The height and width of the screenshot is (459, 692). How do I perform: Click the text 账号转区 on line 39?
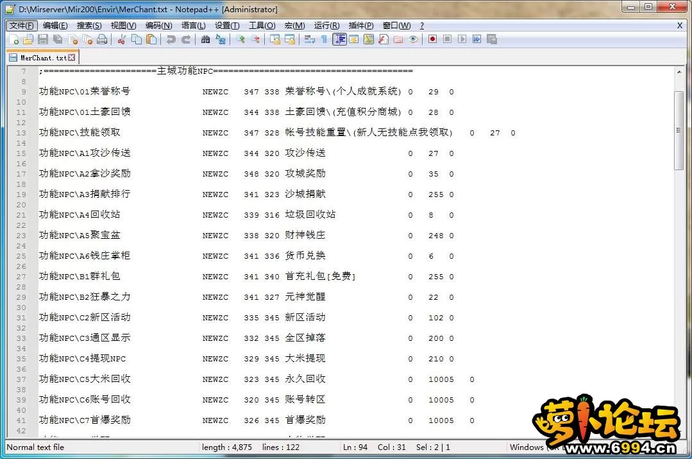coord(305,399)
